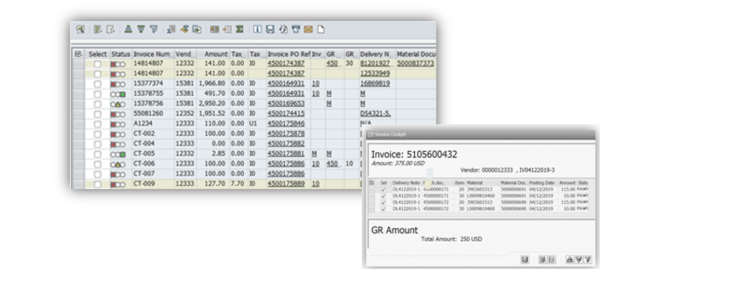Click the status lights for invoice CT-007
This screenshot has height=286, width=738.
118,174
